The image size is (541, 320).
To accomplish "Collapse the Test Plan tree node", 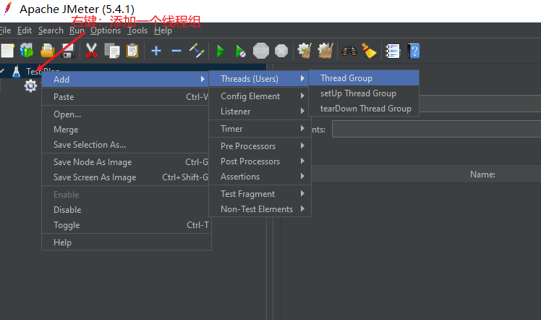I will 2,71.
